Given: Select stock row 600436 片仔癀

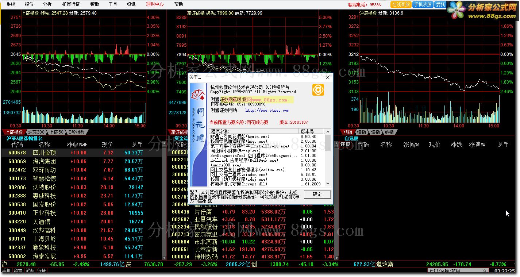Looking at the screenshot, I should pos(253,212).
